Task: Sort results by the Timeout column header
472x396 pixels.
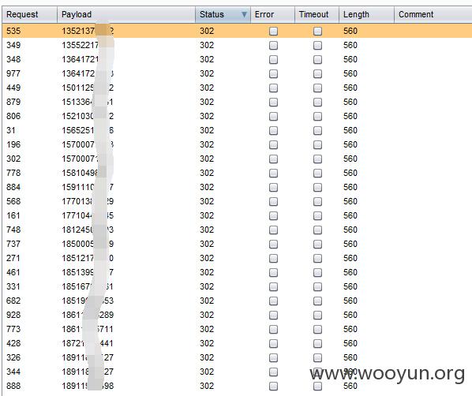Action: (317, 14)
